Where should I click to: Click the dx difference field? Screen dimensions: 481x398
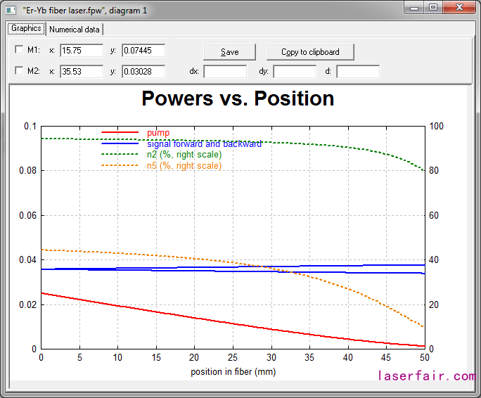(225, 71)
